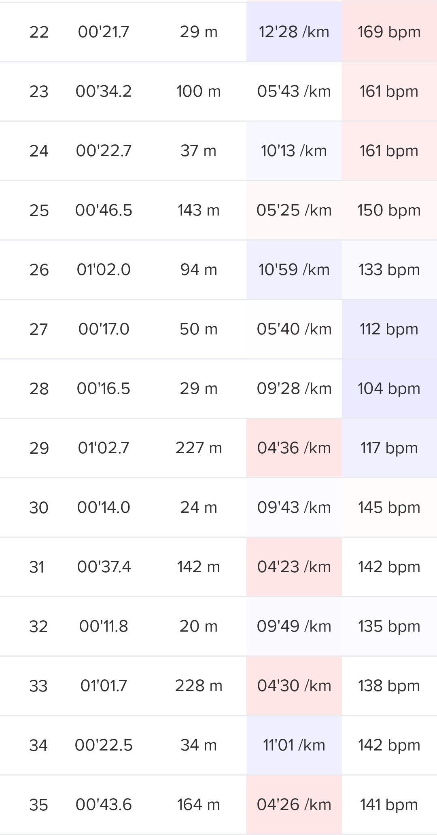
Task: Click the 112 bpm cell in lap 27
Action: pos(389,329)
